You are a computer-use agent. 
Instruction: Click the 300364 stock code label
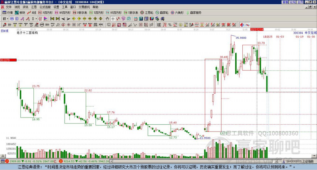[x=298, y=33]
